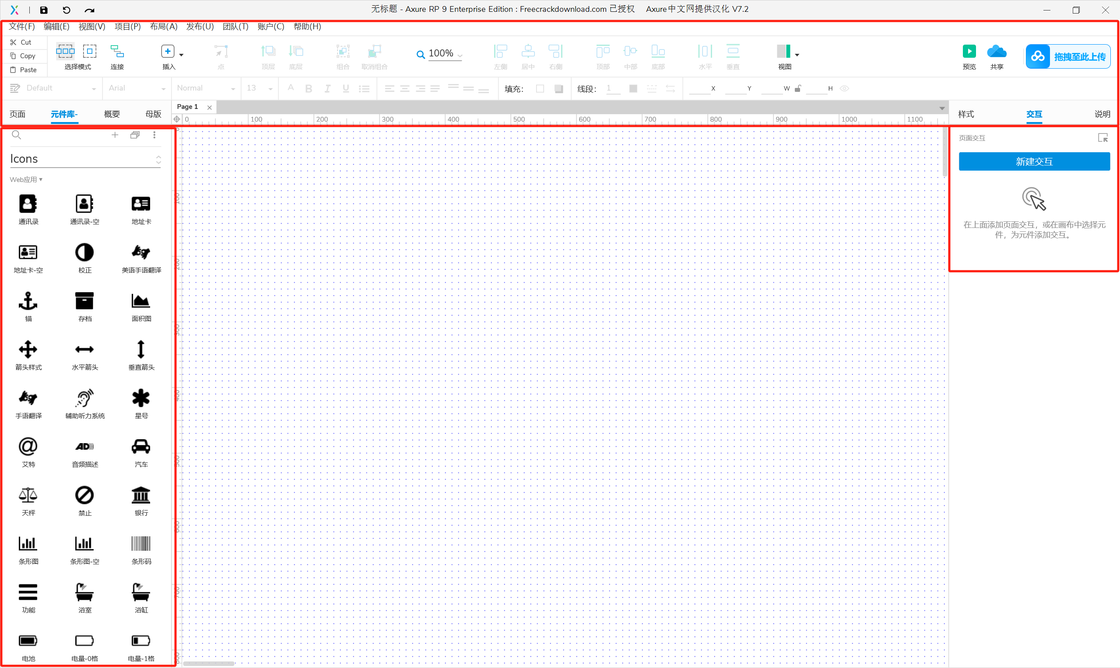The height and width of the screenshot is (668, 1120).
Task: Click the New Interaction button
Action: coord(1033,161)
